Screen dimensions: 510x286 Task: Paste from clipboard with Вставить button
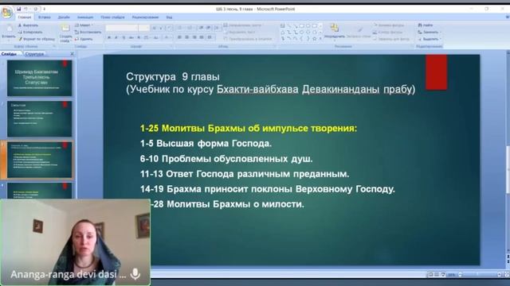[9, 33]
